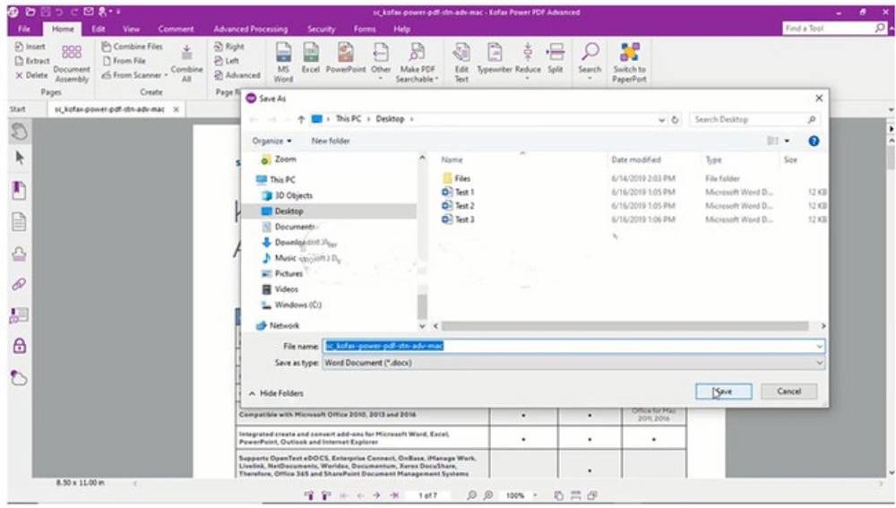Click the Help icon in Save As dialog
The image size is (896, 508).
tap(814, 141)
